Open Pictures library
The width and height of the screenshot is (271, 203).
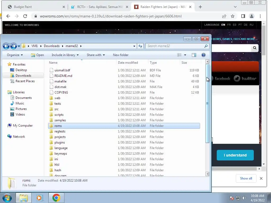click(x=21, y=109)
